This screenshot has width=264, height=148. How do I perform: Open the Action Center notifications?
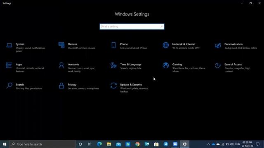click(x=257, y=144)
